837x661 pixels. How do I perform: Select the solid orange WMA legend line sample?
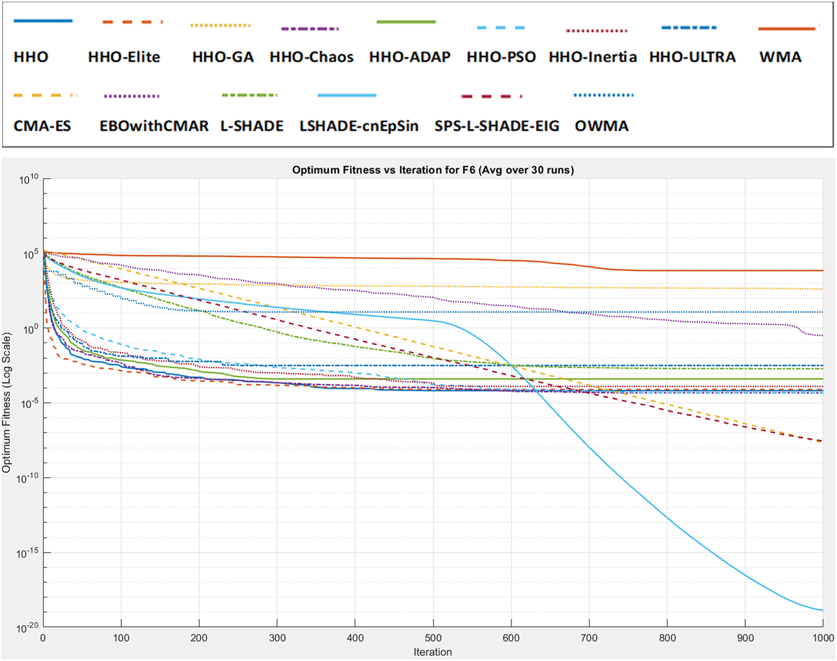787,29
